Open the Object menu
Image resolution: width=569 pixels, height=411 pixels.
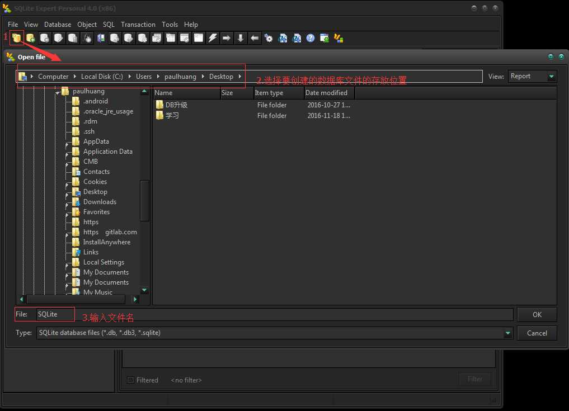(87, 24)
